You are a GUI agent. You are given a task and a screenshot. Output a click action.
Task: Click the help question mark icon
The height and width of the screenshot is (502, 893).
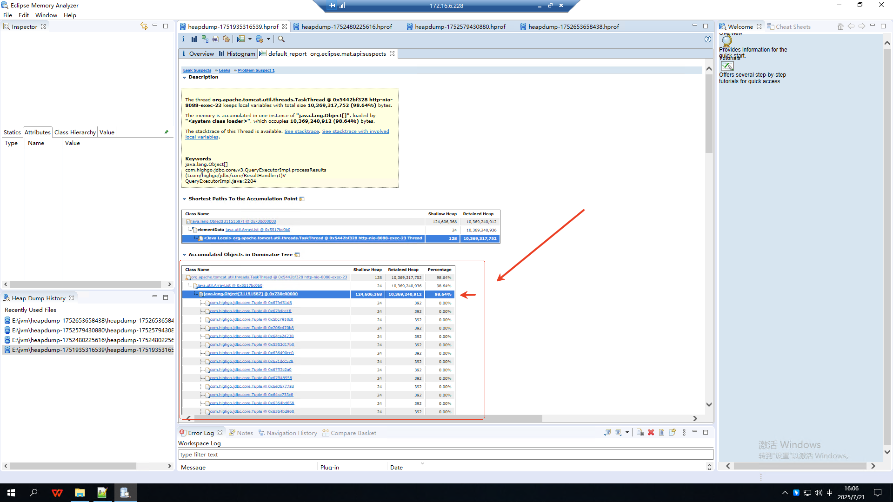[707, 40]
